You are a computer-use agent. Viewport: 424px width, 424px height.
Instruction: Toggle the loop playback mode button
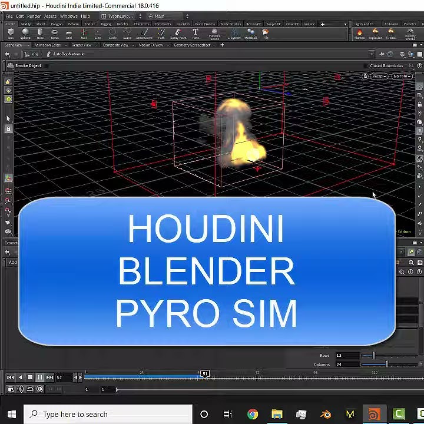pos(30,389)
